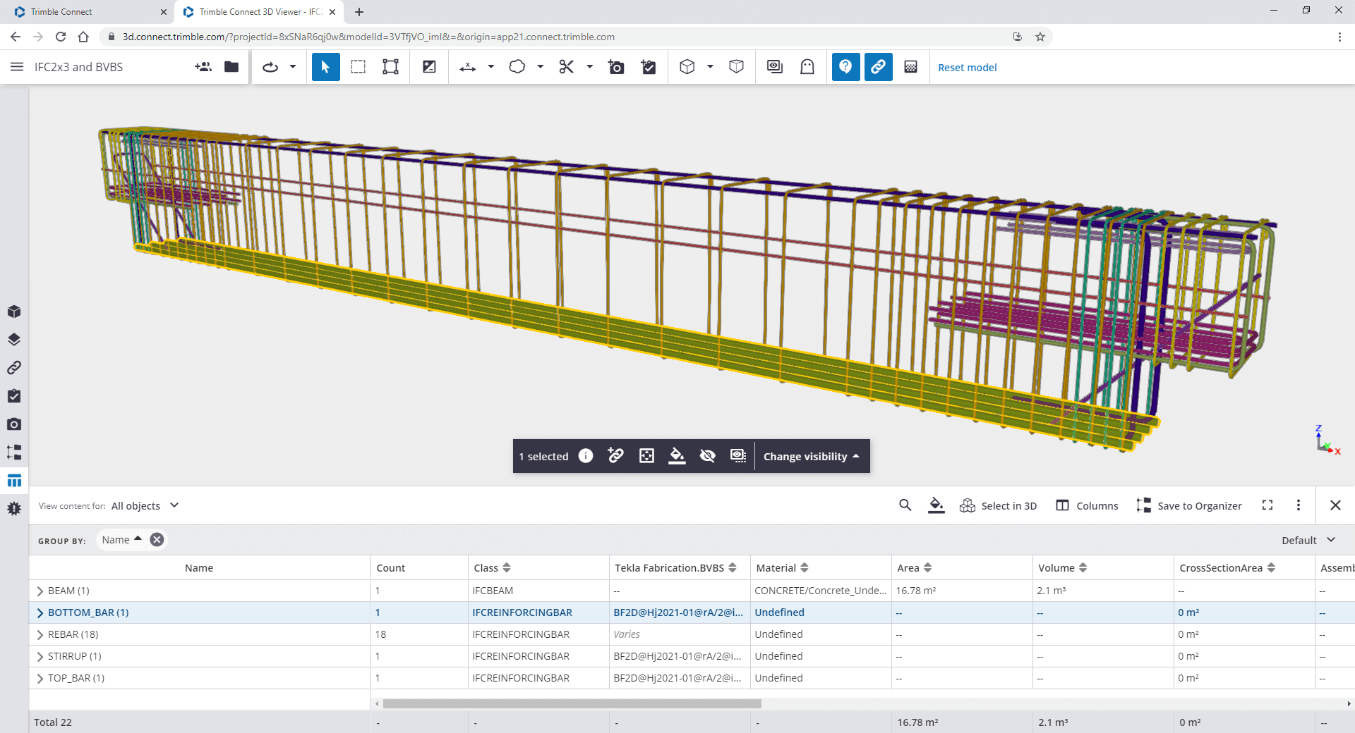Activate the rectangle area selection tool
Screen dimensions: 1355x733
pos(359,67)
